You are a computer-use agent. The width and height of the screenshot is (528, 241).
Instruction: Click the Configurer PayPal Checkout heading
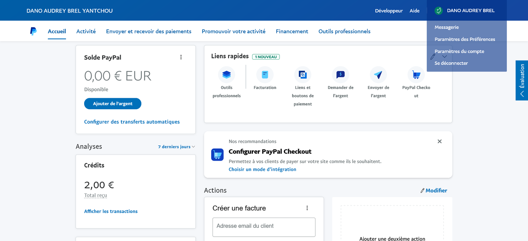270,151
